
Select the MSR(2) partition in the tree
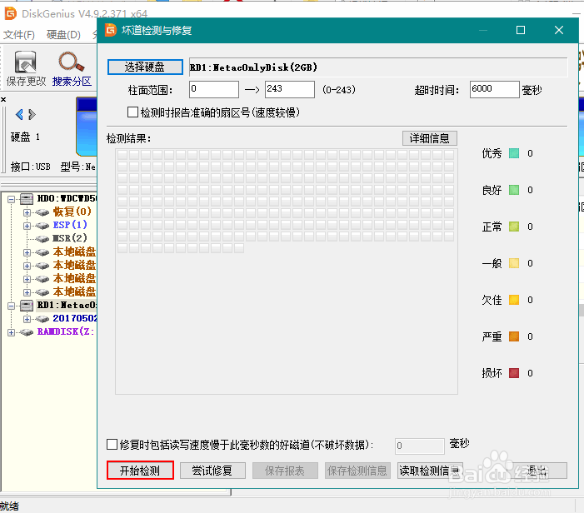(x=70, y=238)
